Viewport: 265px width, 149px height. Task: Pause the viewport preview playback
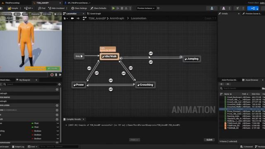[56, 74]
